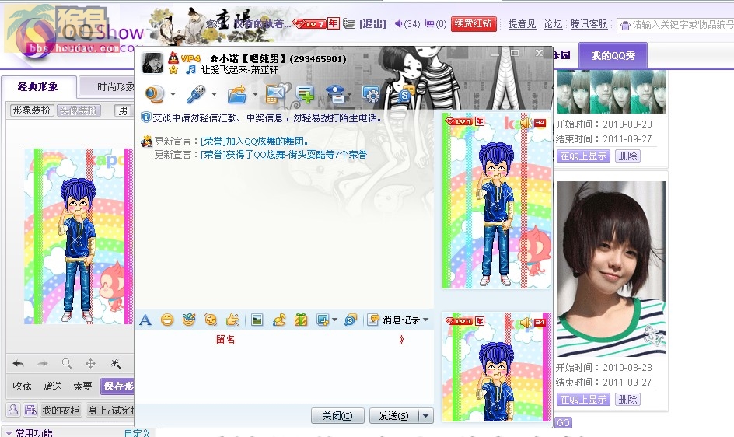Viewport: 734px width, 437px height.
Task: Switch to the 经典形象 tab
Action: tap(38, 86)
